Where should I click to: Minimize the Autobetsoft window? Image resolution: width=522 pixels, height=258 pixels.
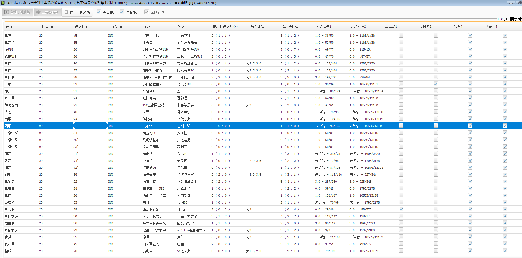click(511, 3)
